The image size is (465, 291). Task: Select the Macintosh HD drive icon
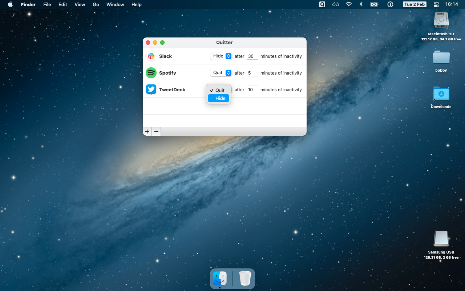click(x=441, y=20)
